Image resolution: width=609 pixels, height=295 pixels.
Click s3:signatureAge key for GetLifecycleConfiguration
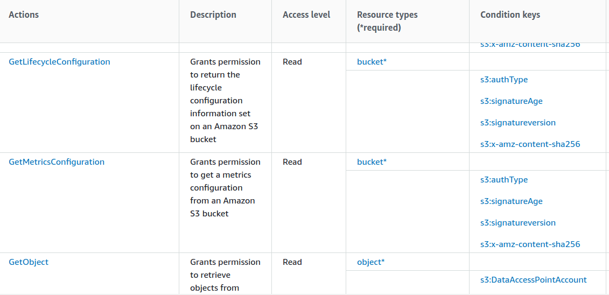click(x=511, y=101)
